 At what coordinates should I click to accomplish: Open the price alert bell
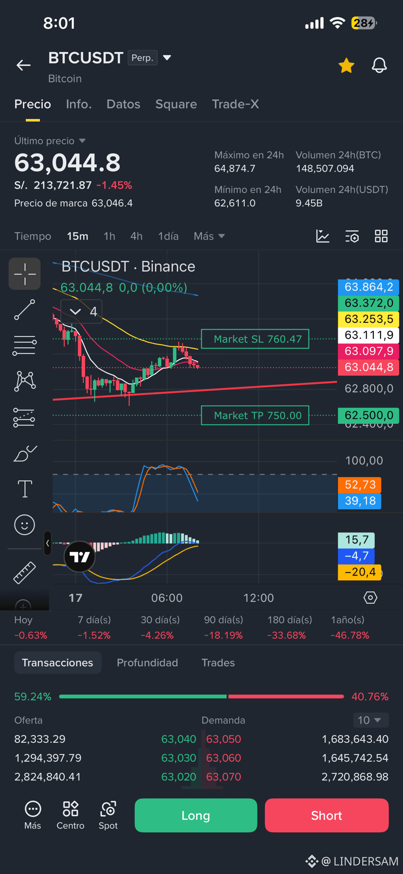(x=379, y=65)
